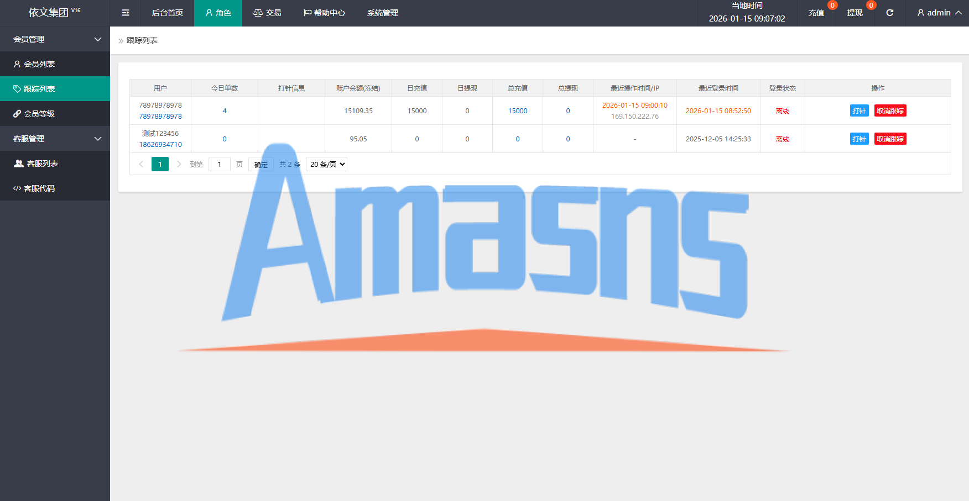Screen dimensions: 969x501
Task: Click last login 2026-01-15 08:52:50
Action: (x=718, y=111)
